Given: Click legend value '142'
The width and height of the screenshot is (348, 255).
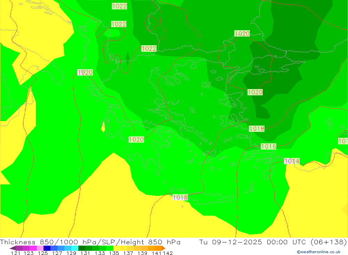Looking at the screenshot, I should point(168,253).
